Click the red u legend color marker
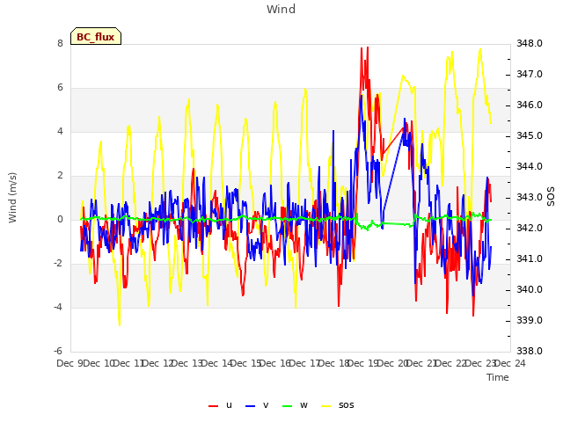The height and width of the screenshot is (422, 563). [x=213, y=406]
